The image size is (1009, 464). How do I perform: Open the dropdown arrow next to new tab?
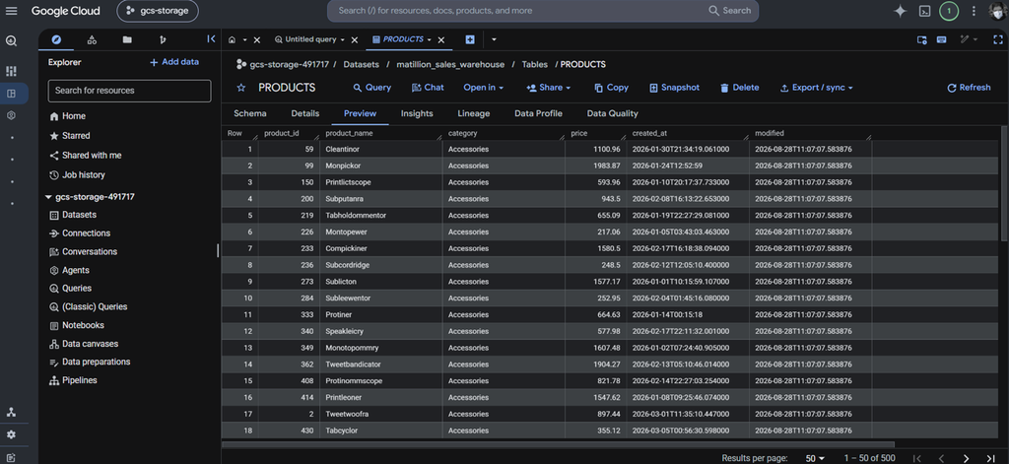click(495, 40)
